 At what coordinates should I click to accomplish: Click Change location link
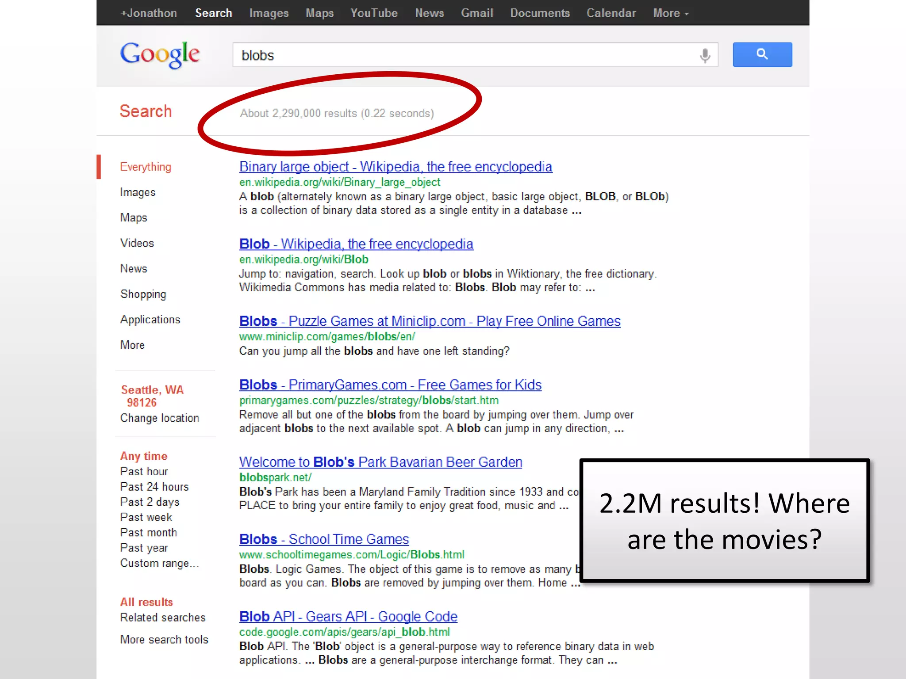coord(160,418)
